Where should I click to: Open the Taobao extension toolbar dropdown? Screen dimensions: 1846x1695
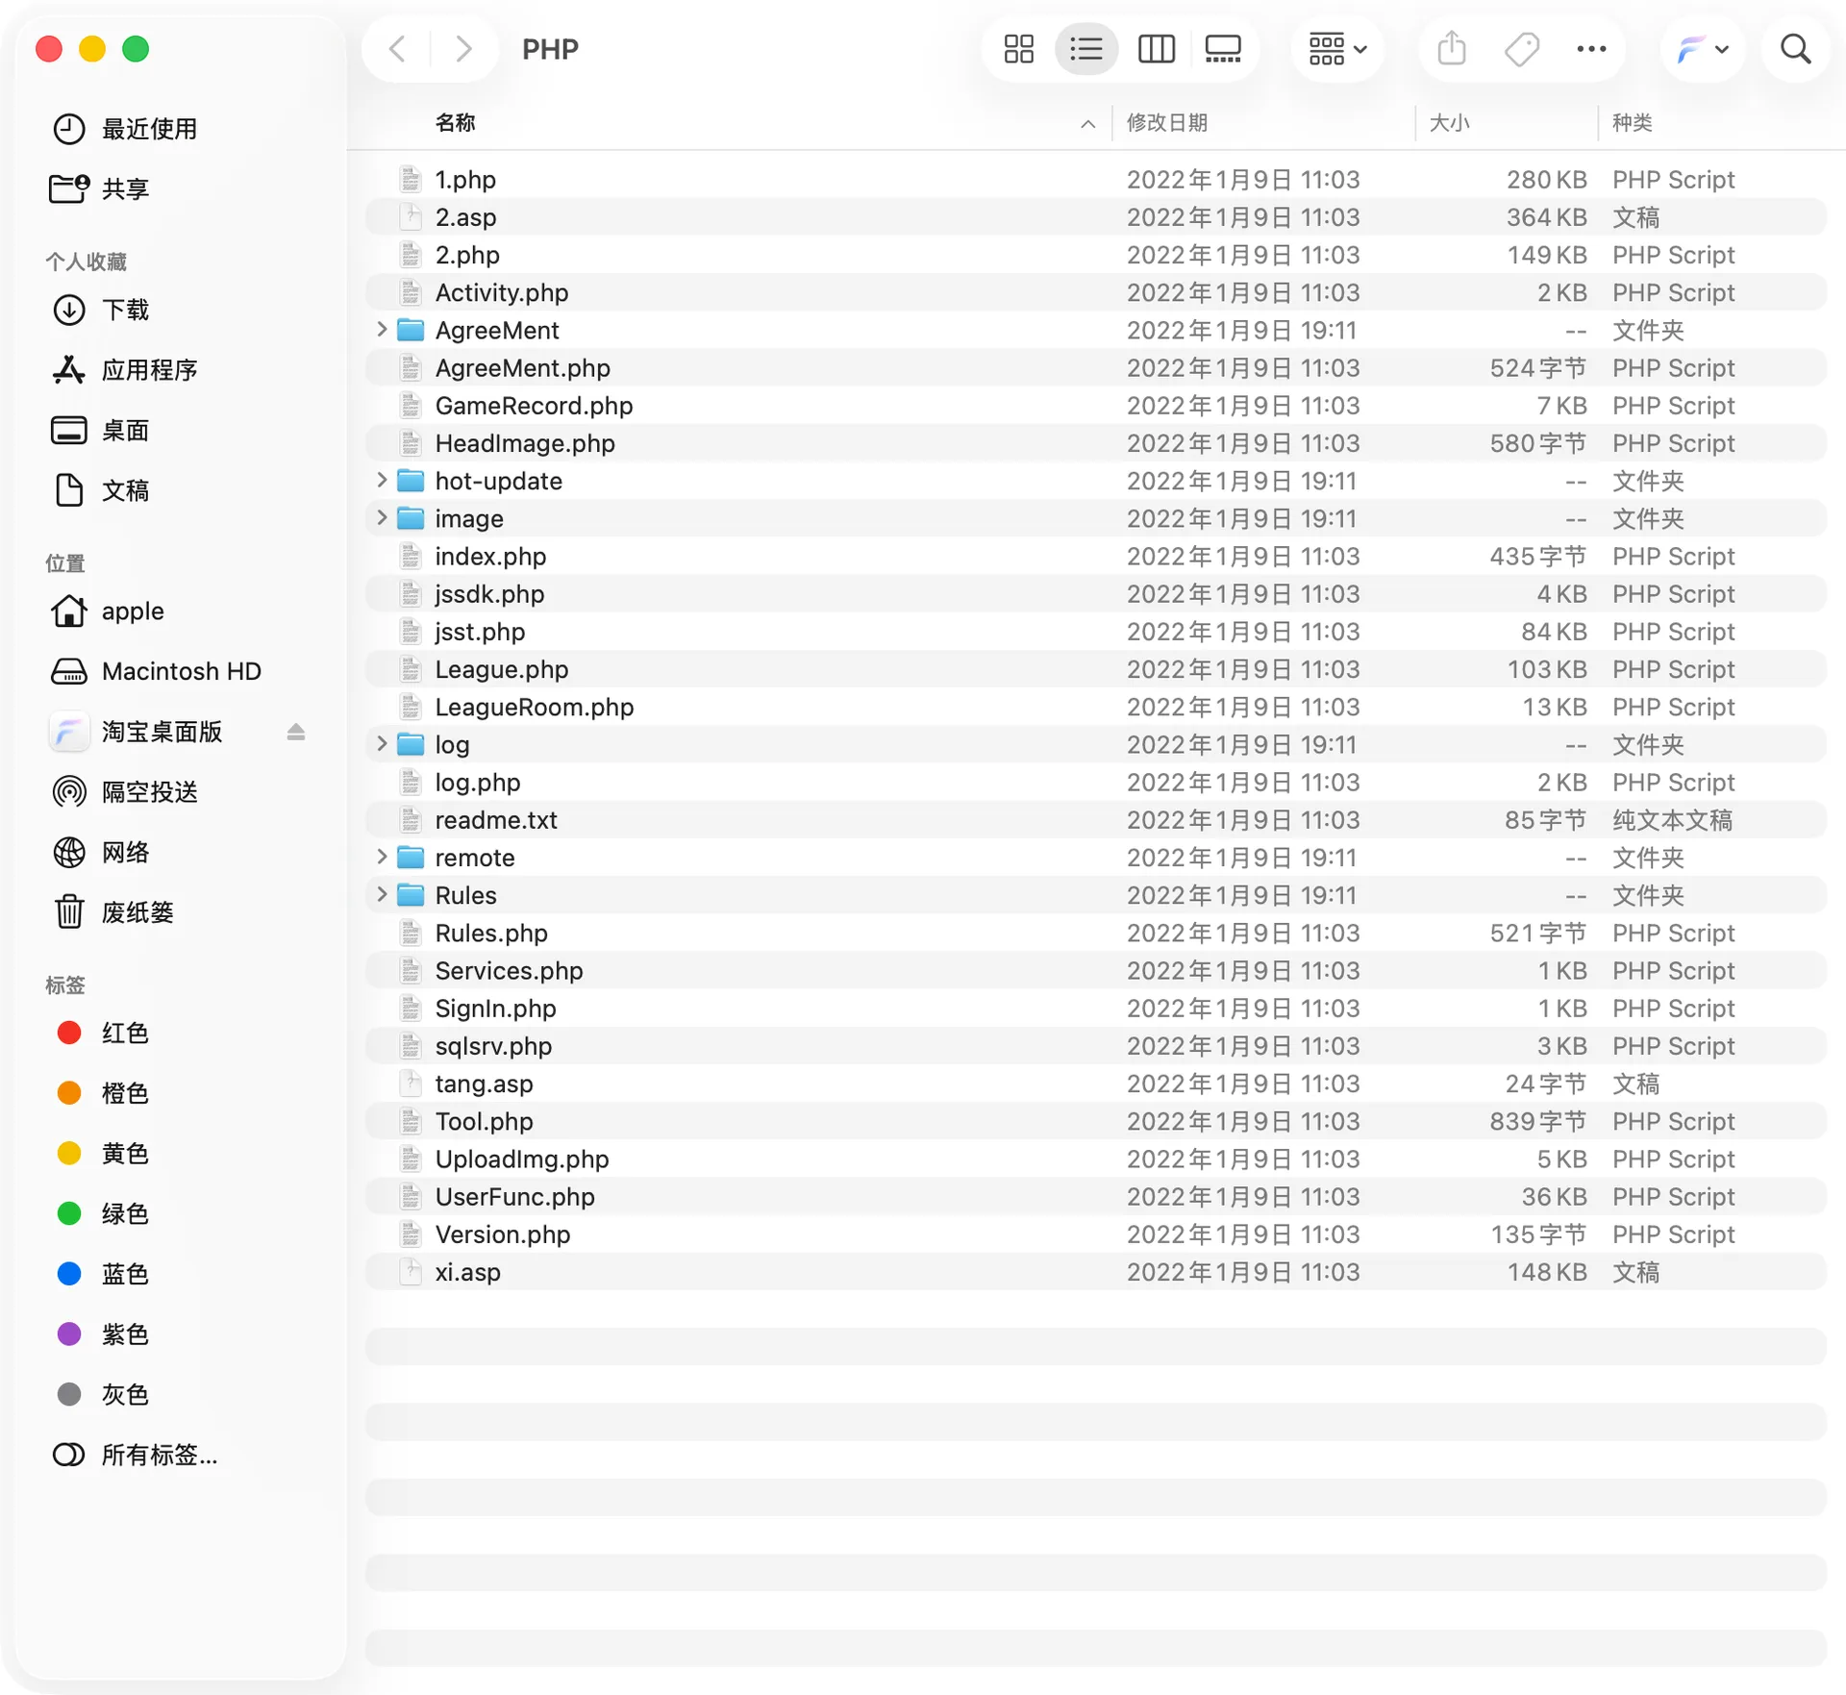pos(1702,49)
